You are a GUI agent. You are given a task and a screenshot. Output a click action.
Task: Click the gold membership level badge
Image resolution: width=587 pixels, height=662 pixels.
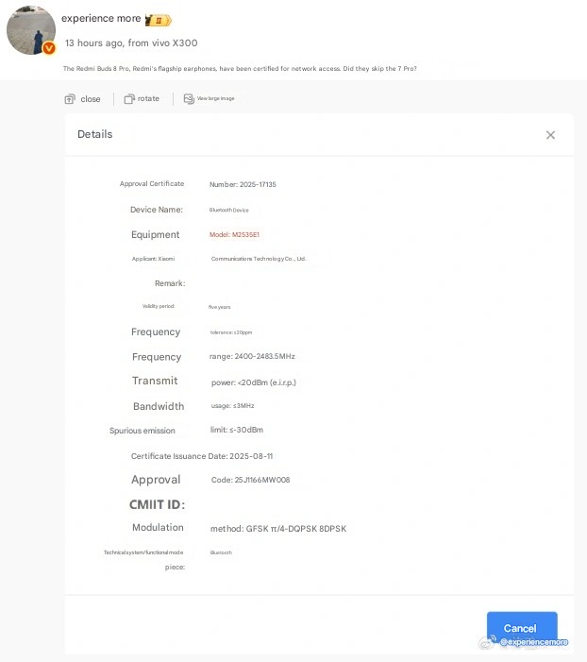159,20
